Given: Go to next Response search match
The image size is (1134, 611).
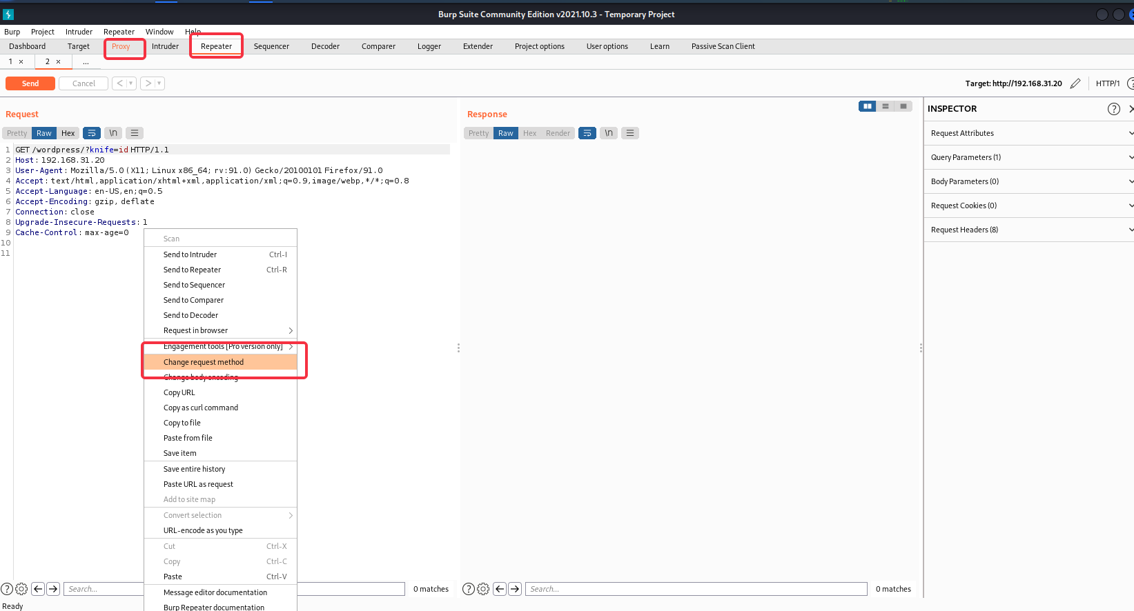Looking at the screenshot, I should pos(515,589).
